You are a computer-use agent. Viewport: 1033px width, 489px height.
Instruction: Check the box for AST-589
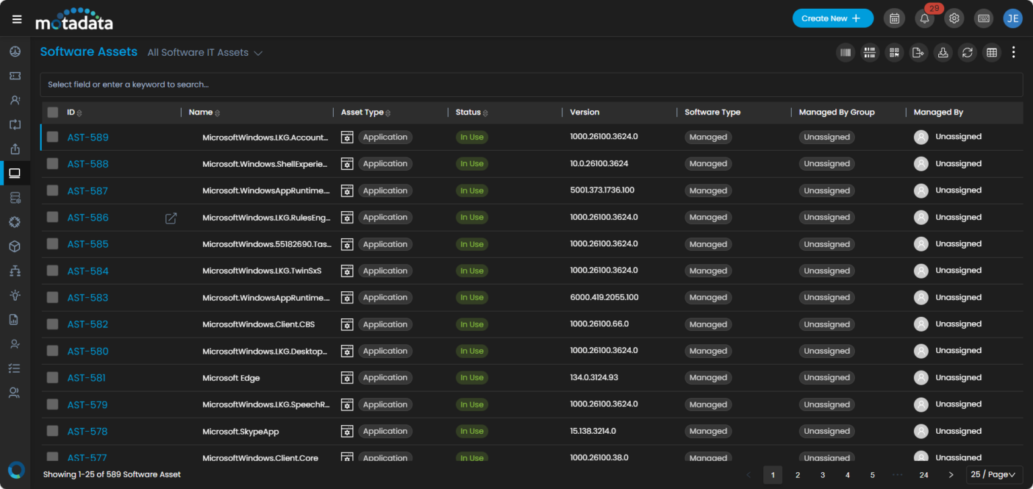(x=52, y=137)
